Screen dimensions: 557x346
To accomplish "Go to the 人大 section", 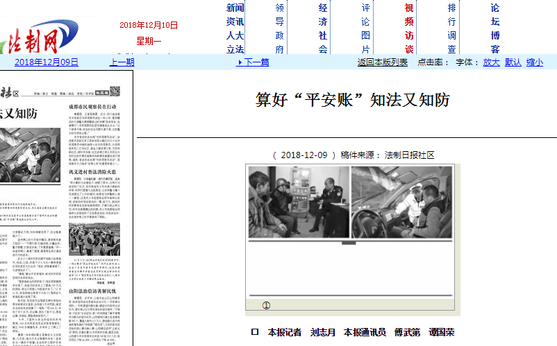I will 235,35.
